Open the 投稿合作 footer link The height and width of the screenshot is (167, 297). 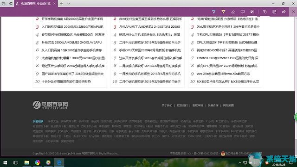[213, 105]
